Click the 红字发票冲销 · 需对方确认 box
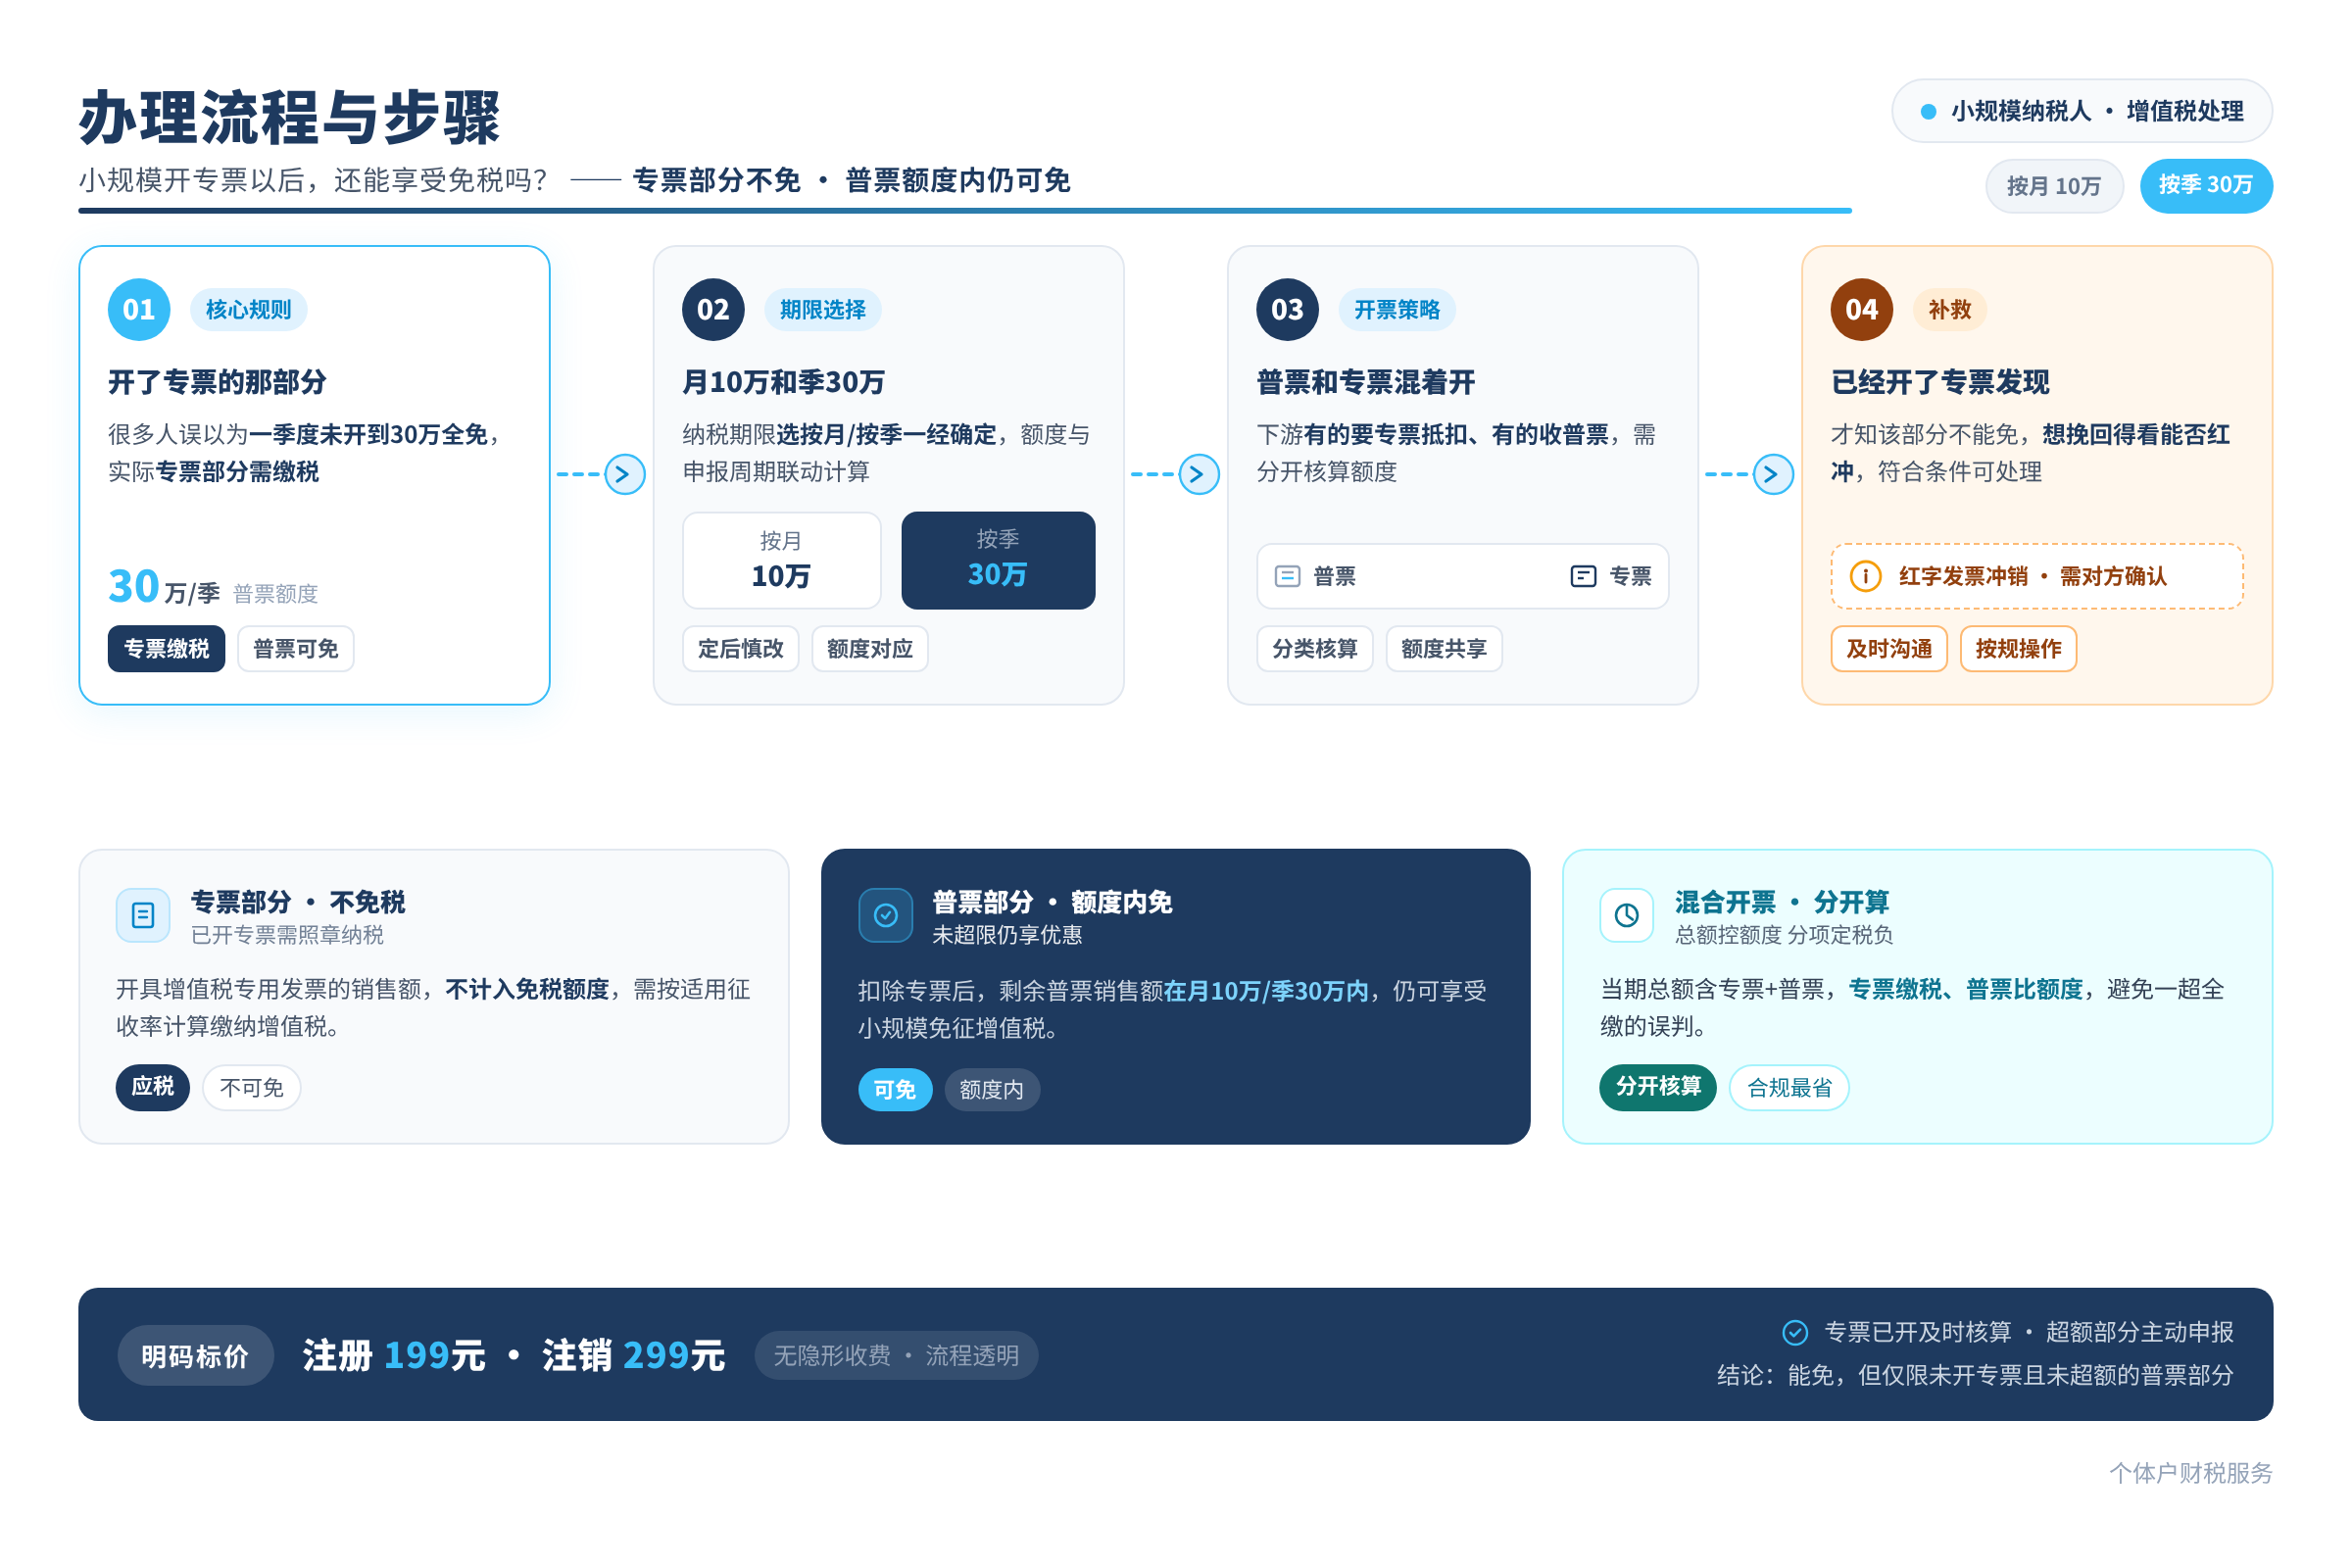This screenshot has height=1568, width=2352. coord(2037,576)
